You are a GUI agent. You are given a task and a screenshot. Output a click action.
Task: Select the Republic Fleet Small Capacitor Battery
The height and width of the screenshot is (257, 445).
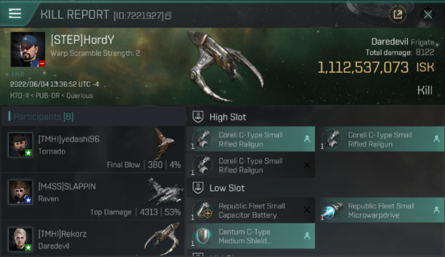point(251,210)
